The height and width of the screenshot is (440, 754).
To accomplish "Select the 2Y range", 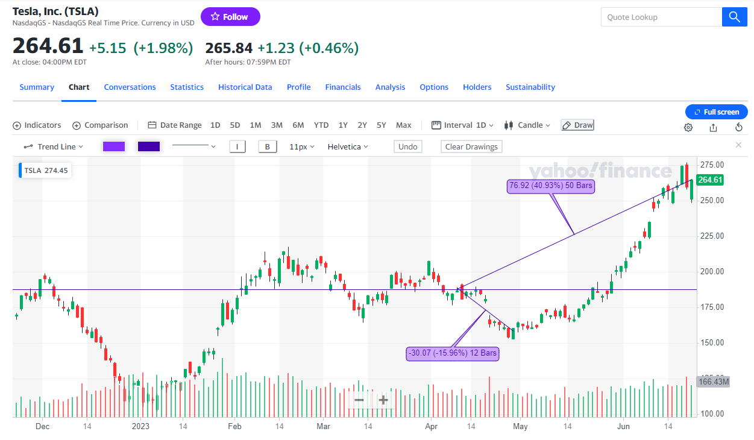I will click(362, 125).
